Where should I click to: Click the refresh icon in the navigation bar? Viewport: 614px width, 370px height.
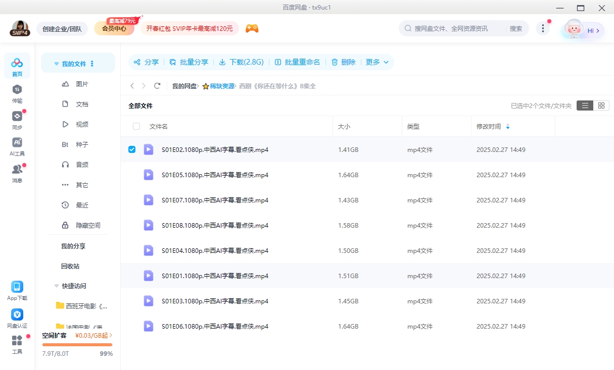click(x=157, y=86)
